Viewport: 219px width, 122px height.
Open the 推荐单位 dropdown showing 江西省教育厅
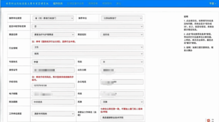(x=122, y=18)
